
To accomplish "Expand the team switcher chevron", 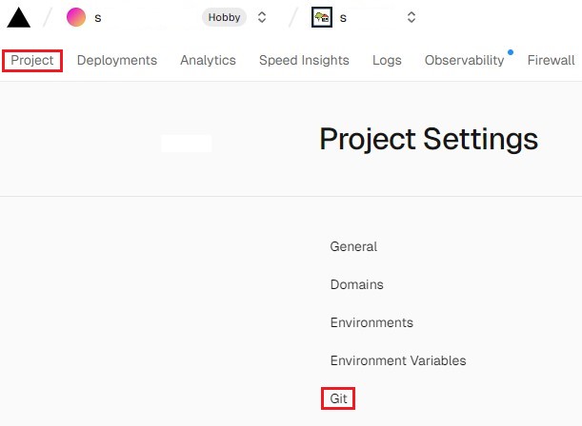I will pos(262,17).
